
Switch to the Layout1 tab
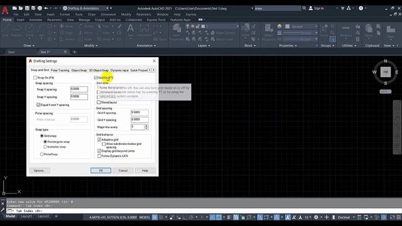(26, 216)
